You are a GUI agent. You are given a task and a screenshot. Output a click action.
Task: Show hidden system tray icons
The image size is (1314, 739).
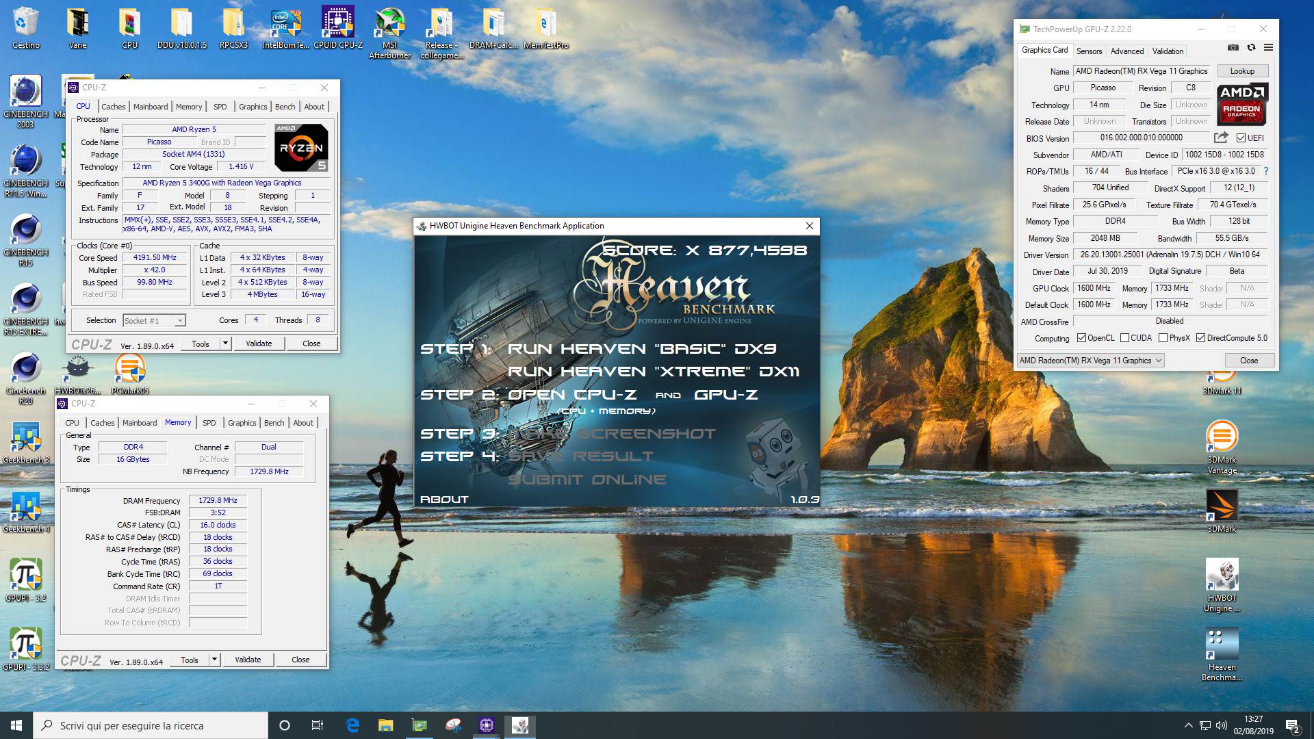(x=1188, y=725)
